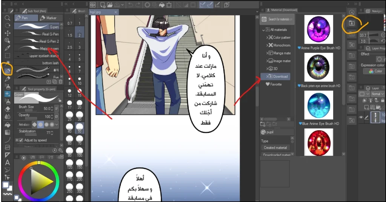Click Search for materials on Assets button
This screenshot has width=386, height=202.
coord(277,19)
